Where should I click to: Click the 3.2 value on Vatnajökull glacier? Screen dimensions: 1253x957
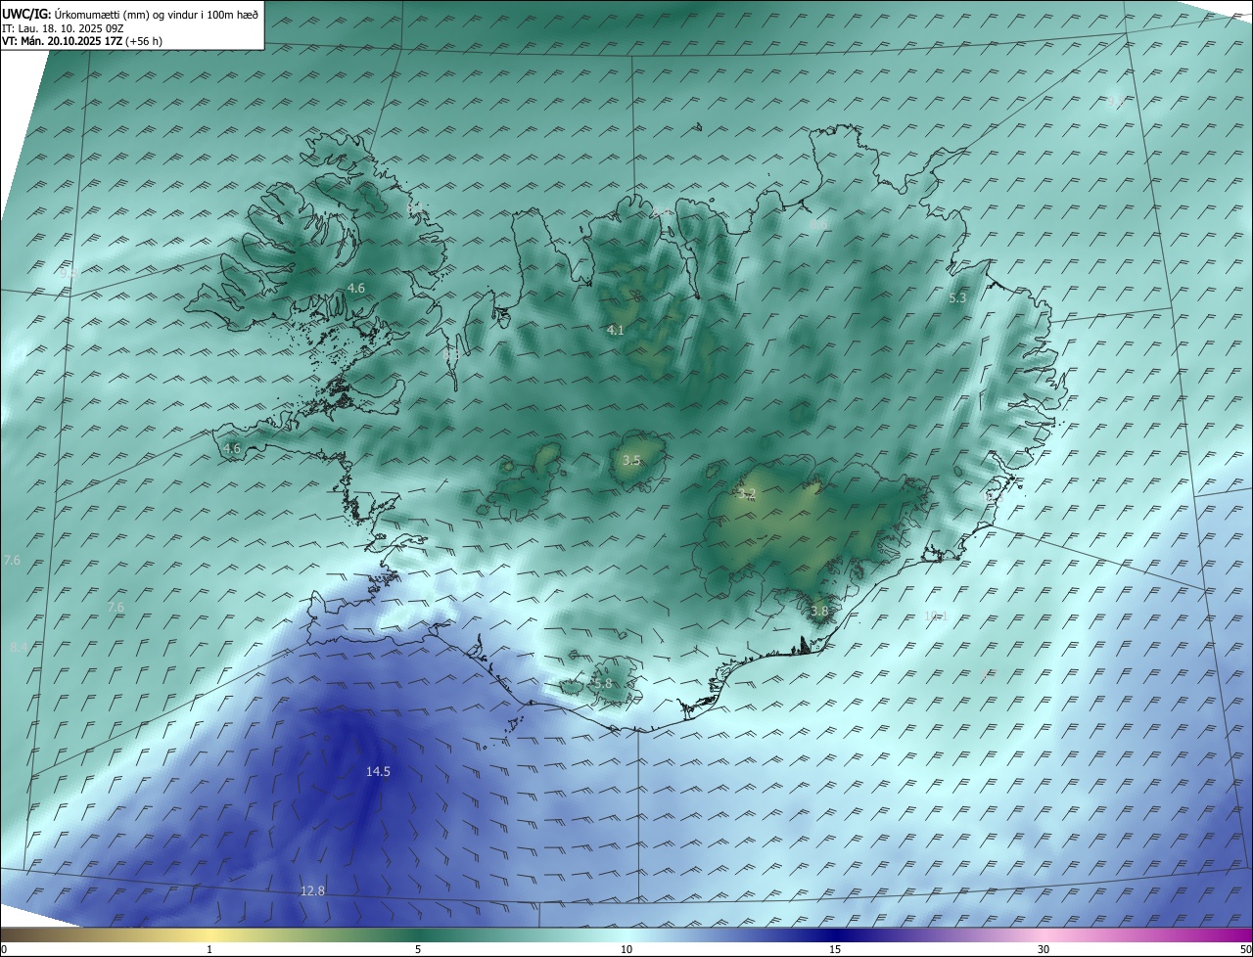pyautogui.click(x=748, y=494)
